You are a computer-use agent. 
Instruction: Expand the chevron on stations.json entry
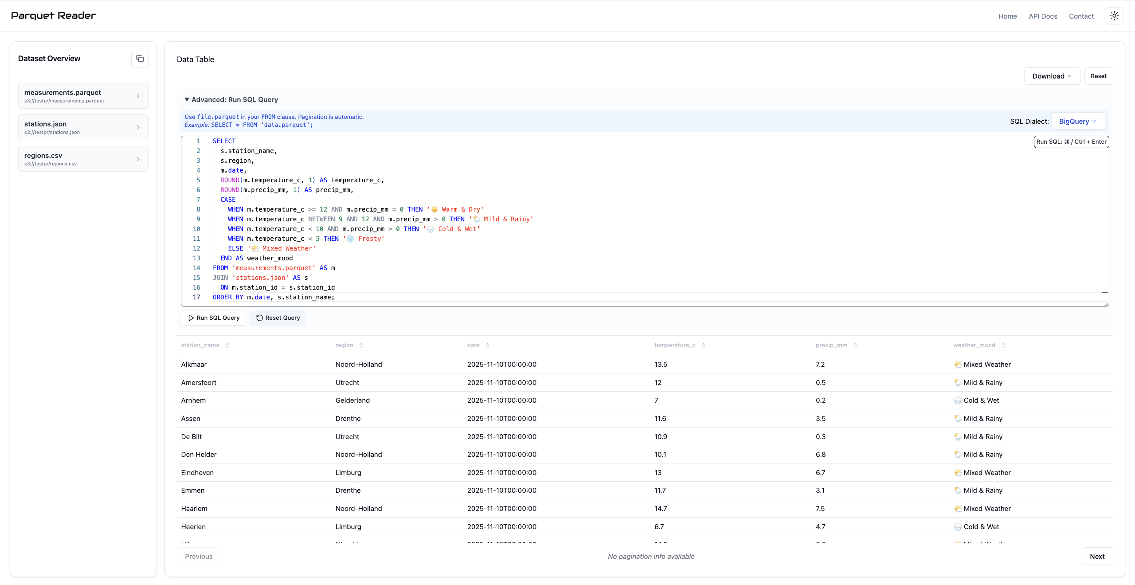[138, 127]
